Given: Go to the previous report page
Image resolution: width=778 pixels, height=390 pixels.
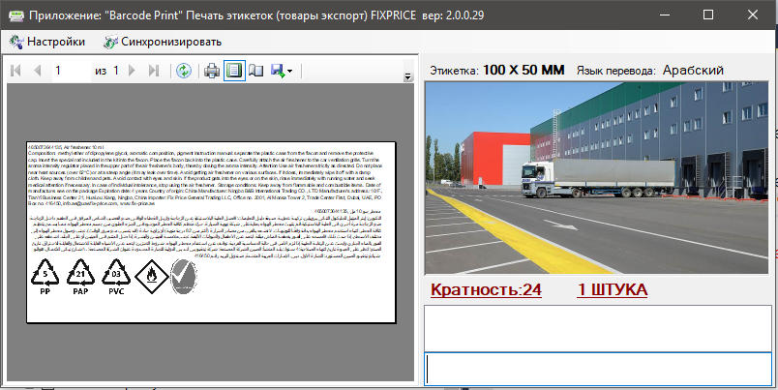Looking at the screenshot, I should [37, 71].
